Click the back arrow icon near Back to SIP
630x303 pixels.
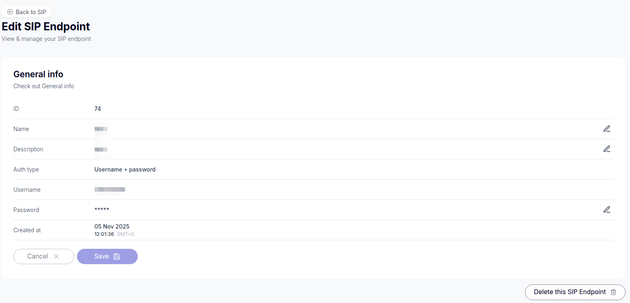[x=10, y=12]
